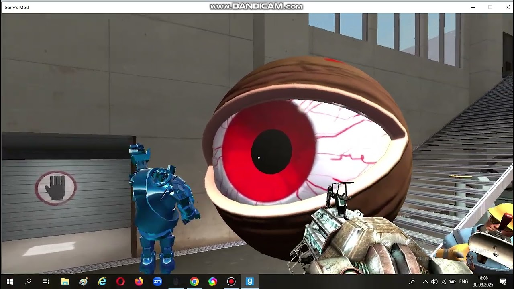
Task: Open taskbar Search magnifier
Action: [x=28, y=281]
